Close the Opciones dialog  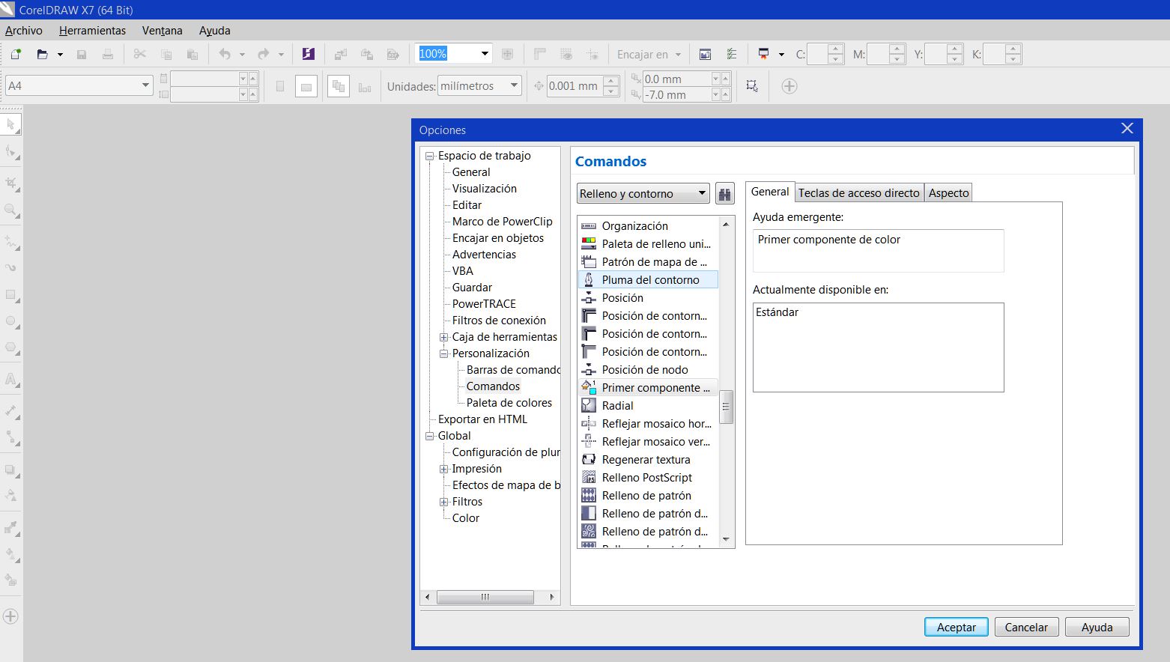coord(1127,129)
